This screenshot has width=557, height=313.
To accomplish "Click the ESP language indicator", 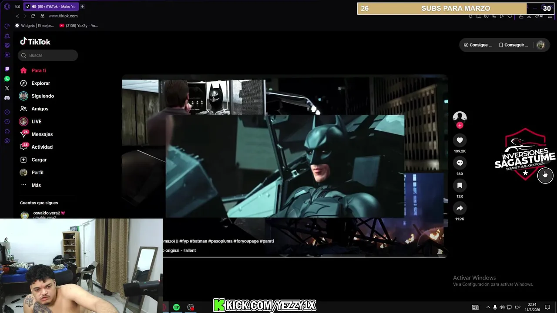I will pyautogui.click(x=517, y=307).
